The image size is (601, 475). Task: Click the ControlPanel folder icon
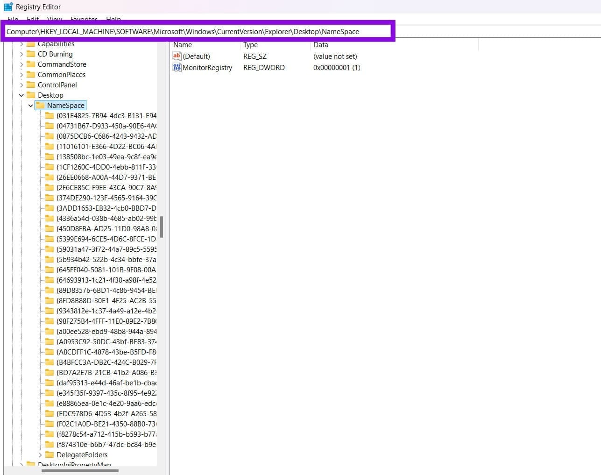(x=31, y=85)
